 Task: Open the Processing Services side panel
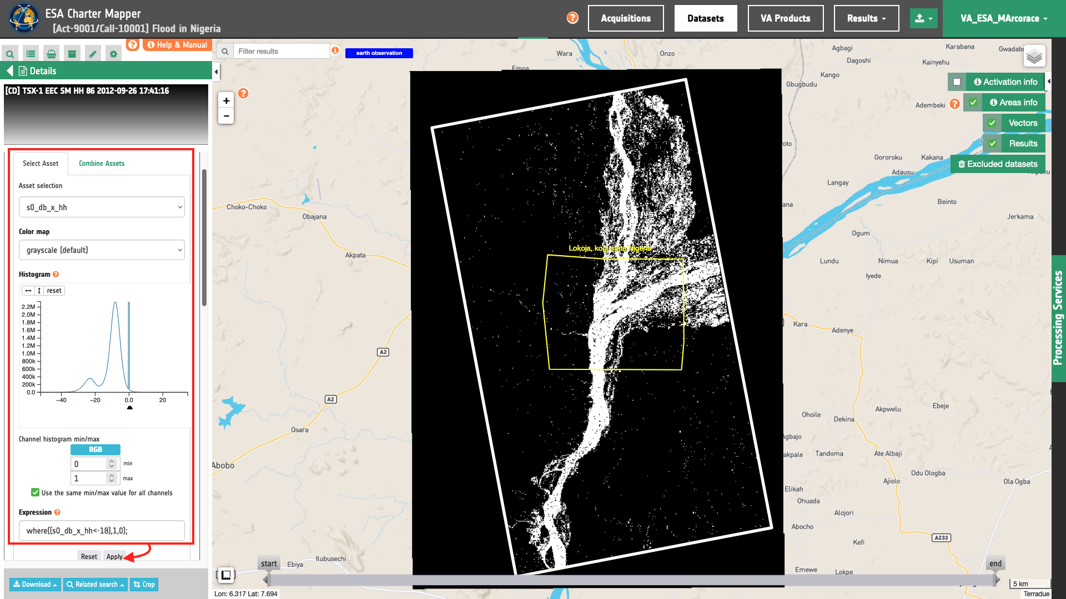[1058, 318]
